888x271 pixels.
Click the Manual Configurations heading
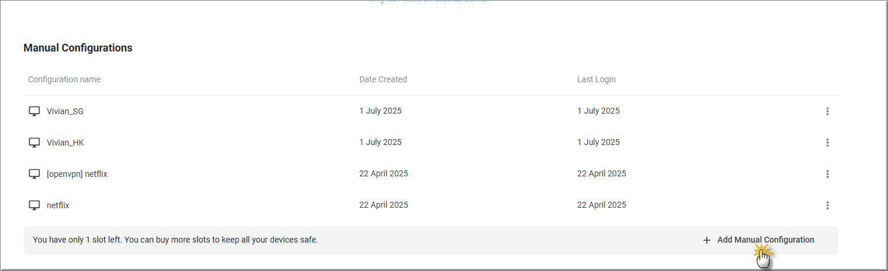[78, 48]
